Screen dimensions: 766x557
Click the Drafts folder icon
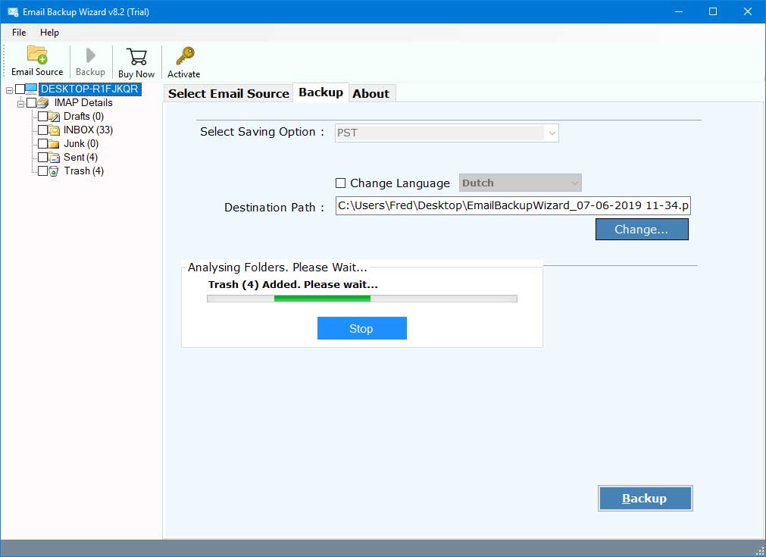[x=55, y=116]
